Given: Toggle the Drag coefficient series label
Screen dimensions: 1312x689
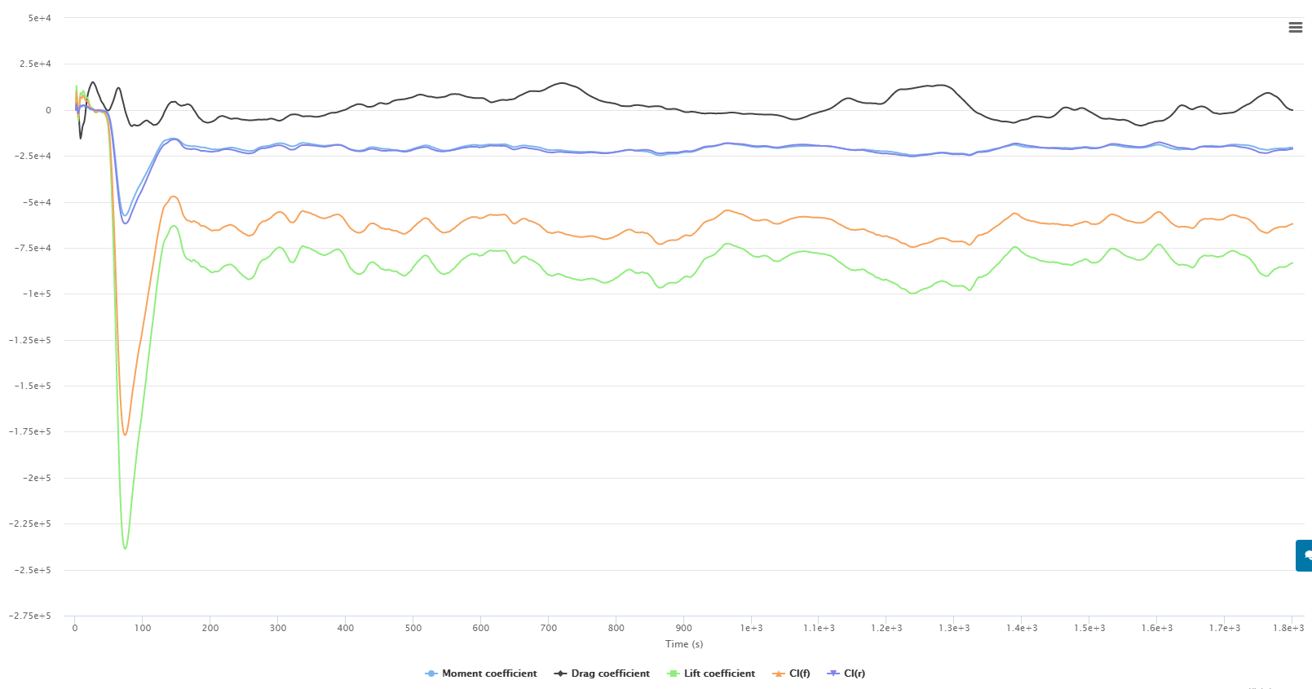Looking at the screenshot, I should point(610,674).
